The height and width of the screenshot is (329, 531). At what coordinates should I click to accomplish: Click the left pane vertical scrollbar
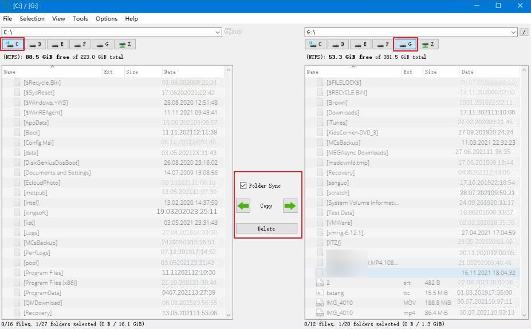click(229, 195)
